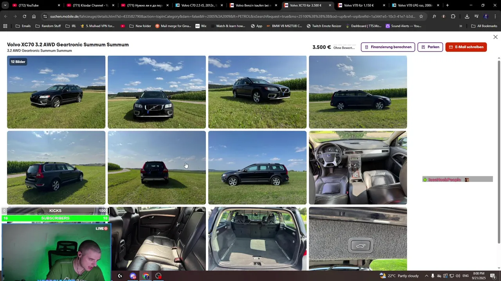Open the IRL bookmark folder
Image resolution: width=501 pixels, height=281 pixels.
click(71, 26)
